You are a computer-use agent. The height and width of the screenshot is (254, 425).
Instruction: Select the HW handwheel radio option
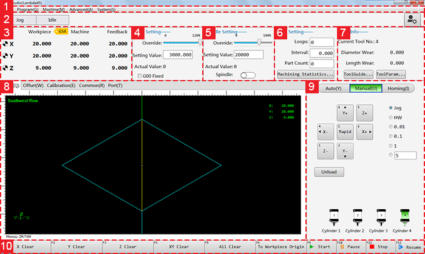[x=390, y=118]
